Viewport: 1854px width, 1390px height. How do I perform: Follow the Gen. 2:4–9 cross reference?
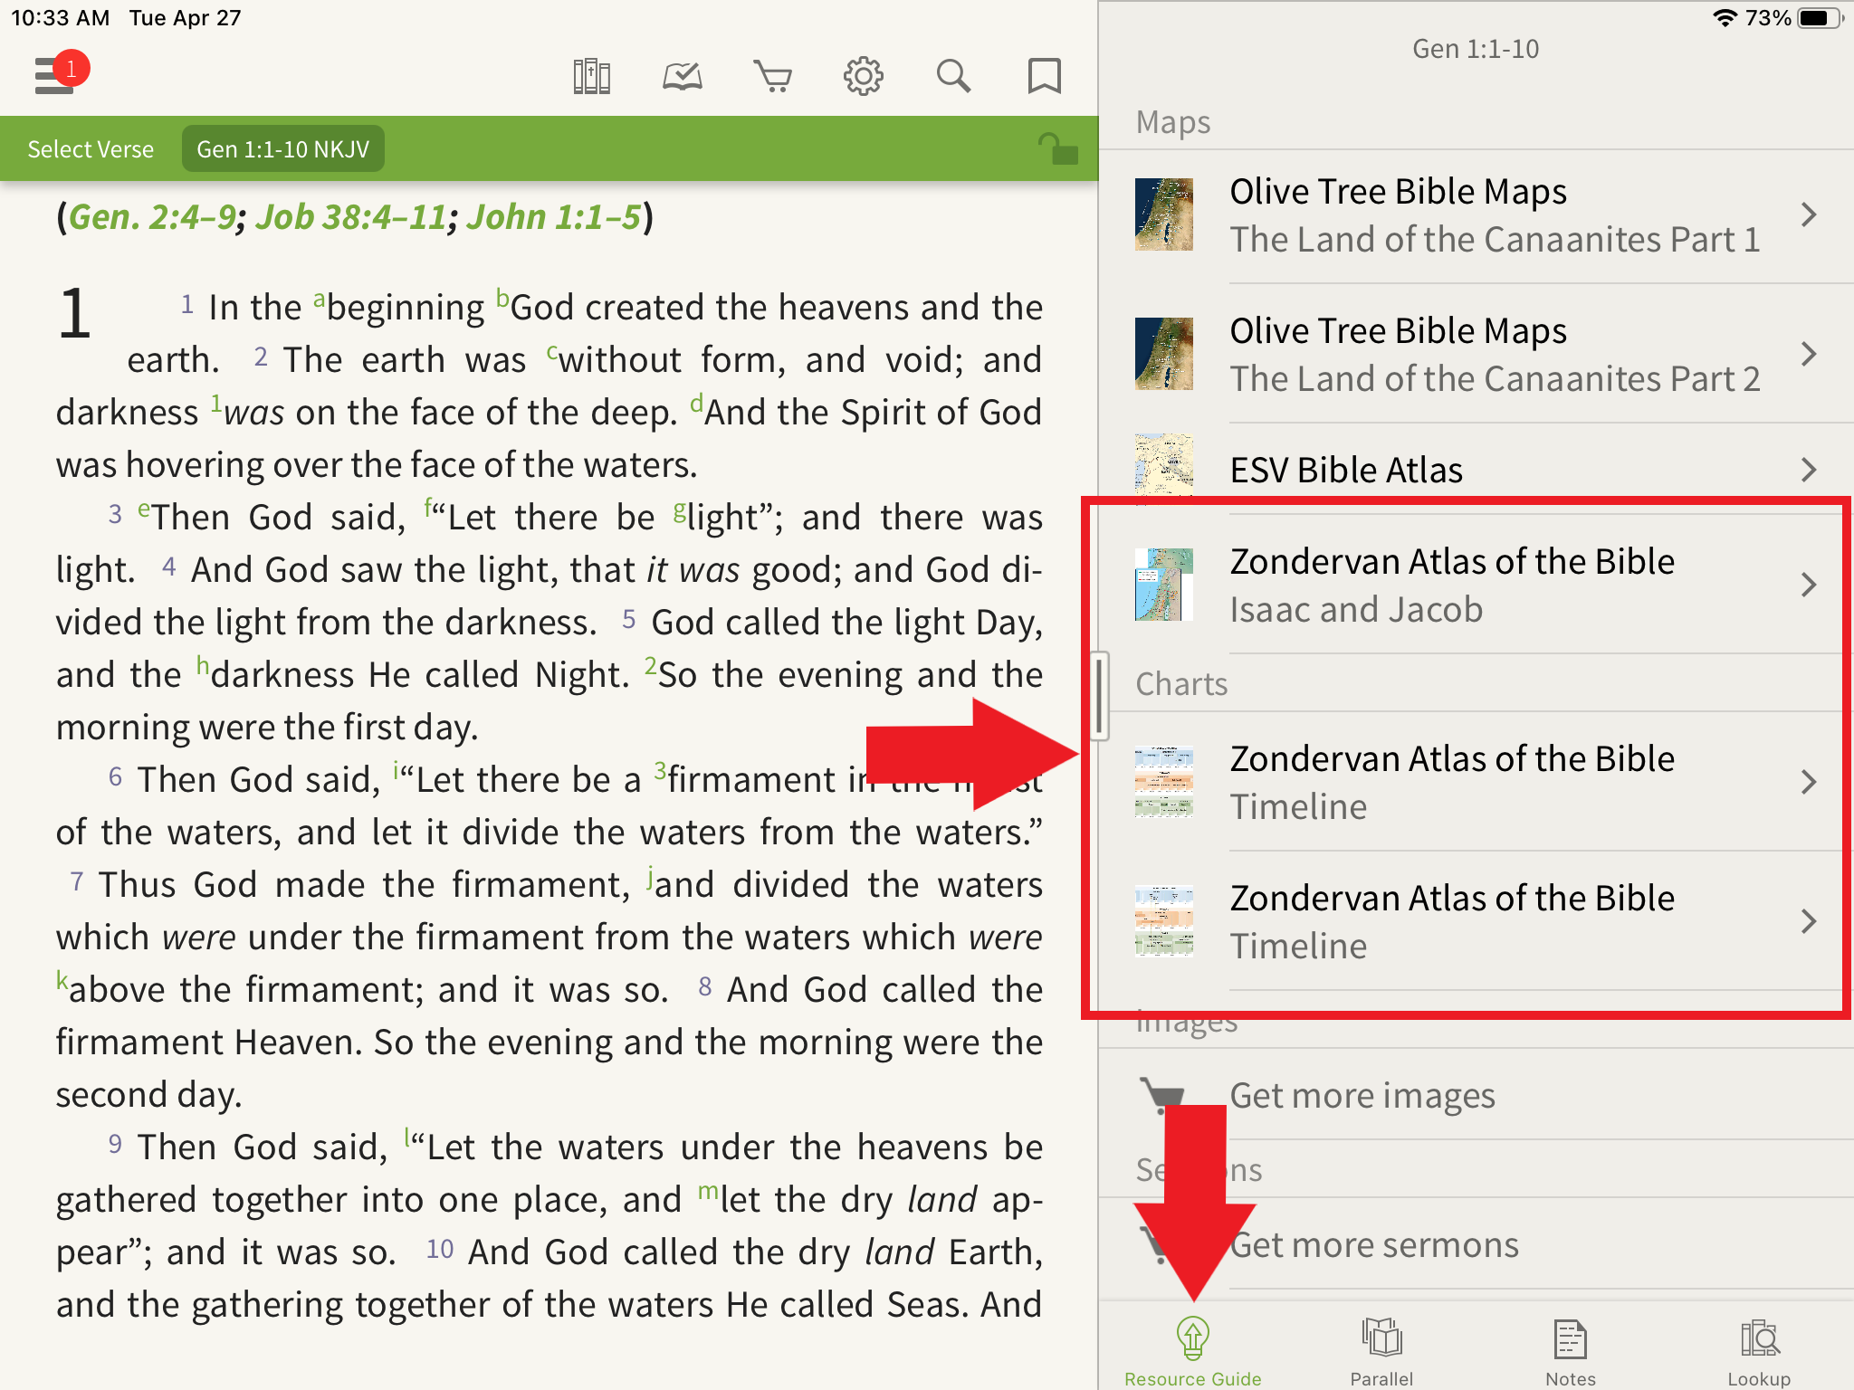(x=152, y=217)
